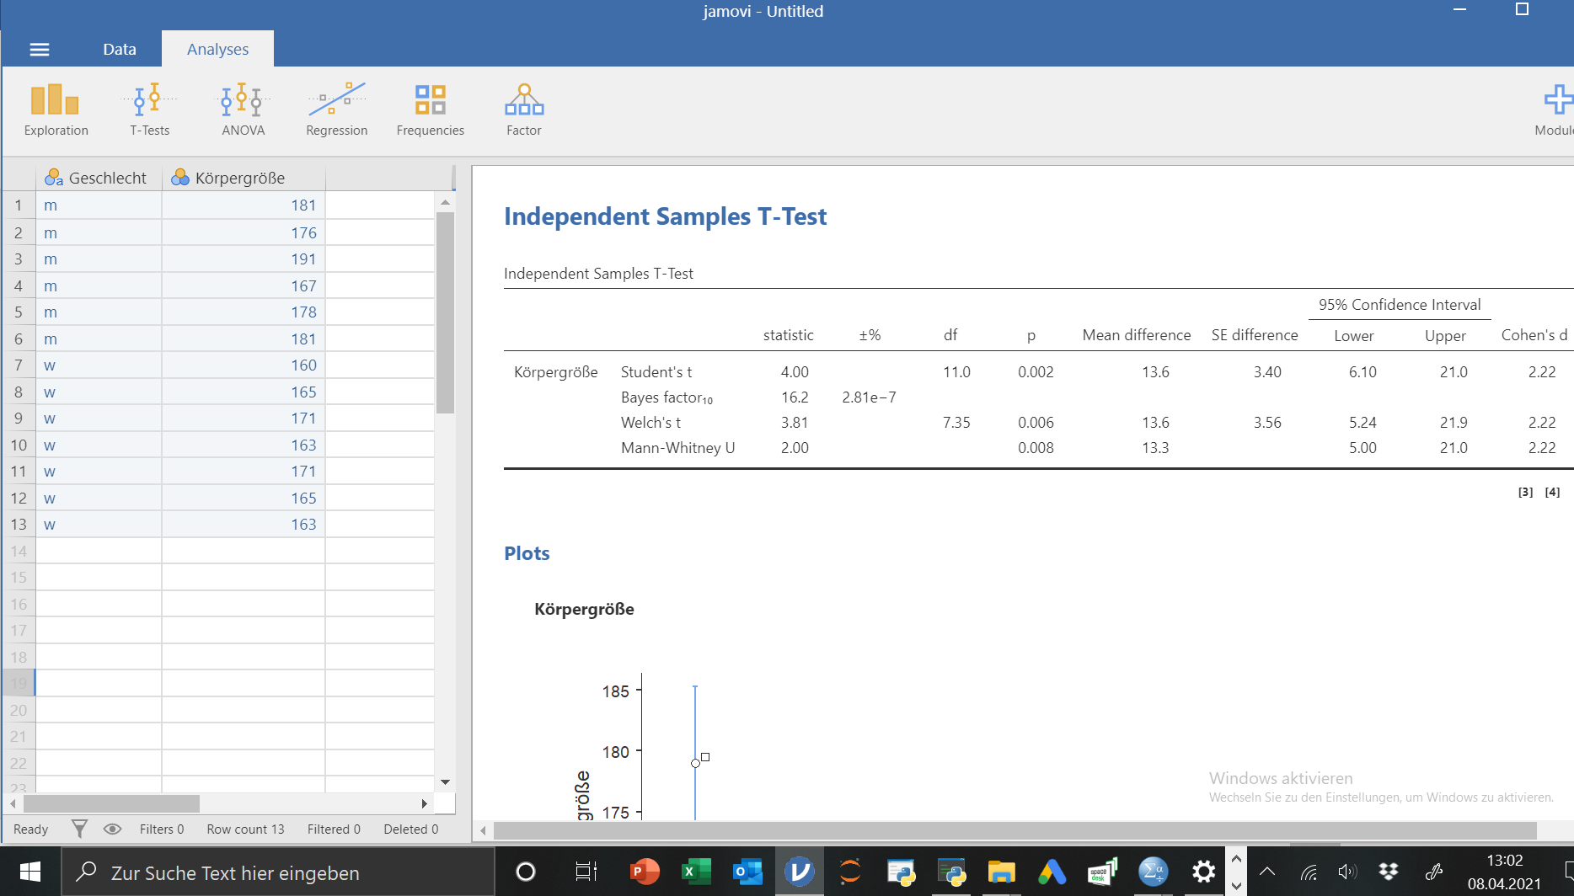Open the ANOVA analysis menu

click(243, 109)
